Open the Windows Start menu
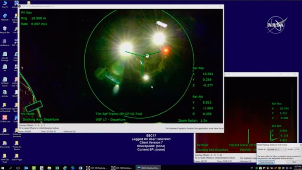Viewport: 302px width, 170px height. click(x=3, y=168)
